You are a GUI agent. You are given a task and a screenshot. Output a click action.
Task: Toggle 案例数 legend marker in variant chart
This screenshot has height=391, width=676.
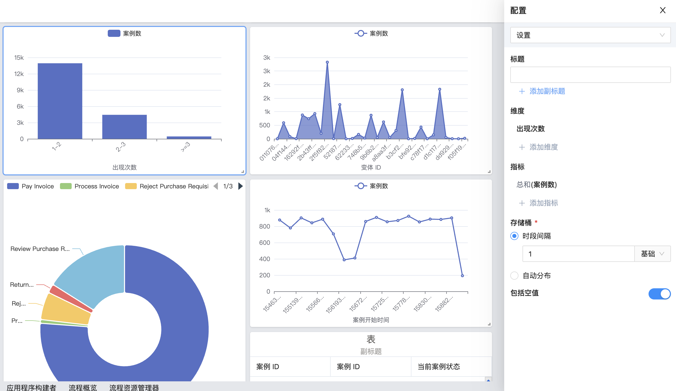(361, 33)
